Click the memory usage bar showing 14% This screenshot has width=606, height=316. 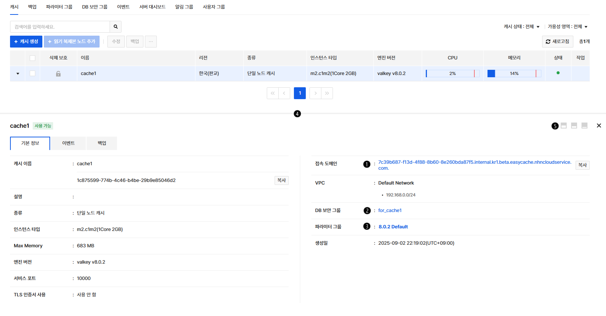(x=514, y=74)
